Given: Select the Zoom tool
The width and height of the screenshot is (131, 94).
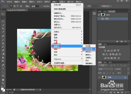Looking at the screenshot, I should [x=3, y=83].
